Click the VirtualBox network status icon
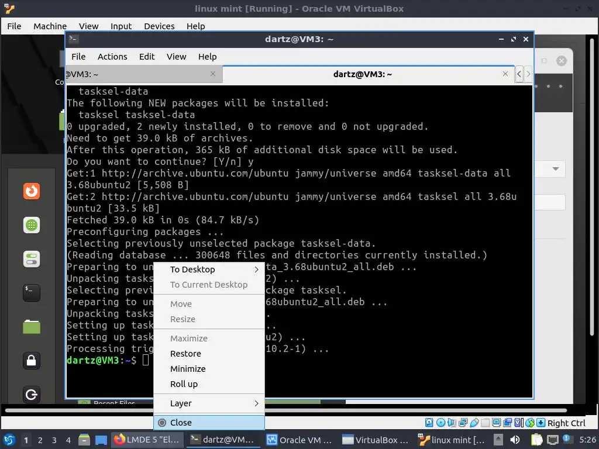 click(x=463, y=423)
